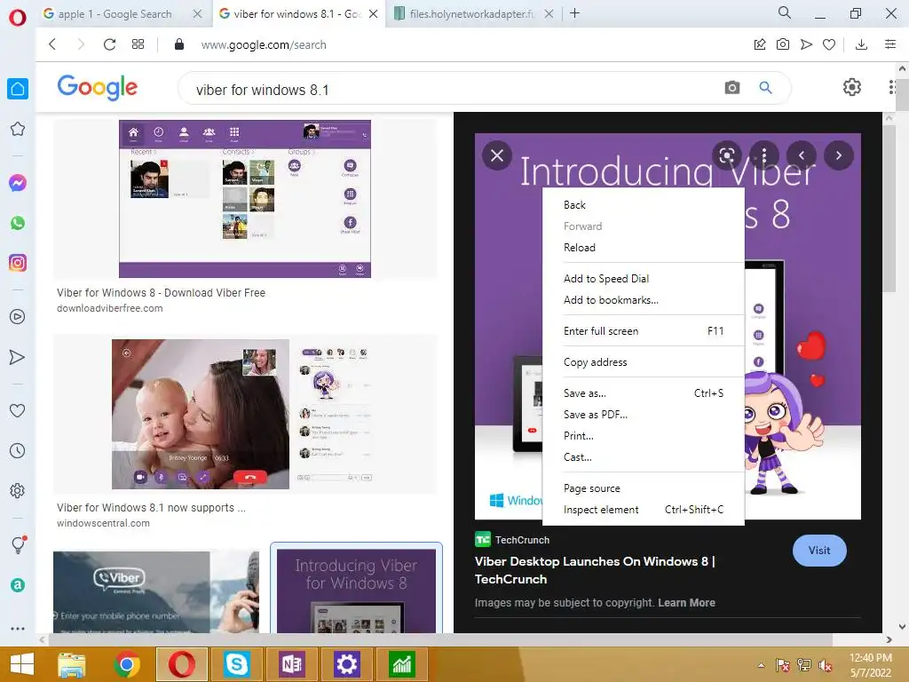This screenshot has width=909, height=682.
Task: Go back with the browser back arrow
Action: (x=52, y=44)
